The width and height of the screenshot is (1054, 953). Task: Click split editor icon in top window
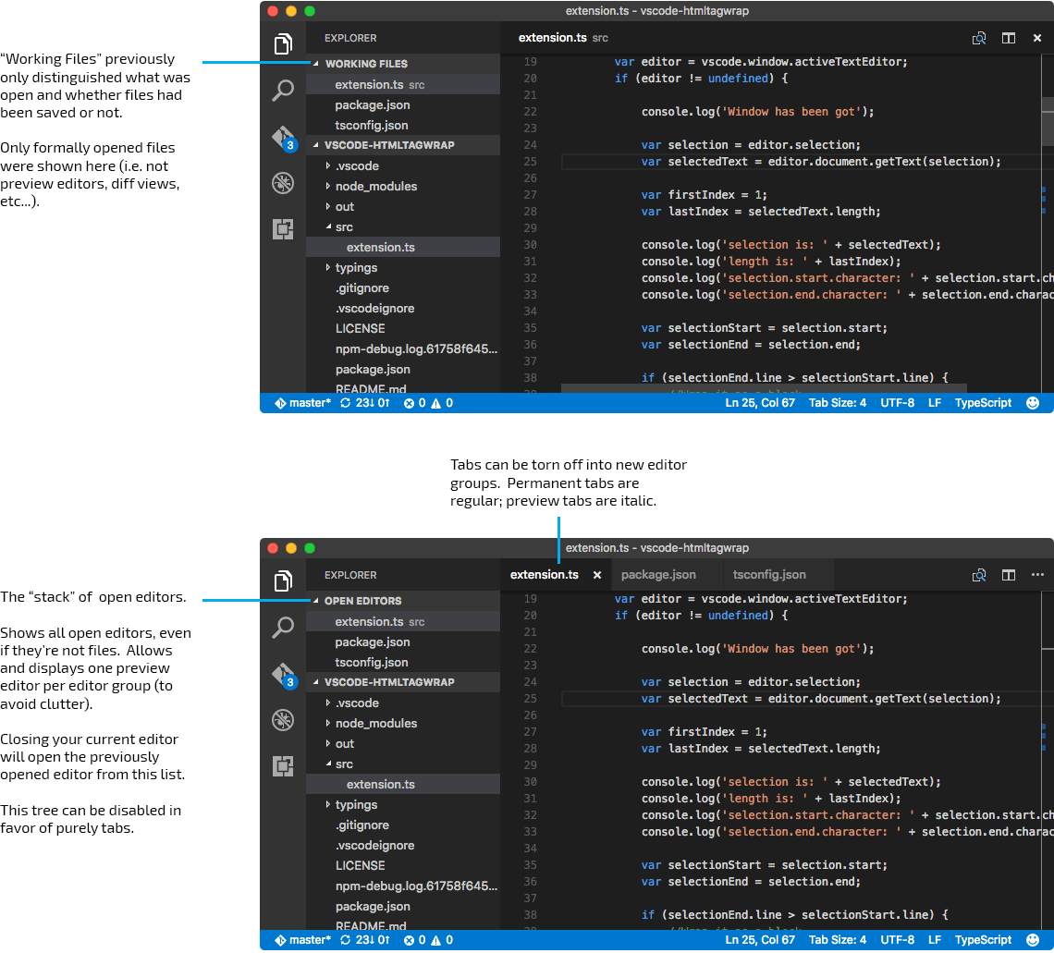tap(1009, 38)
